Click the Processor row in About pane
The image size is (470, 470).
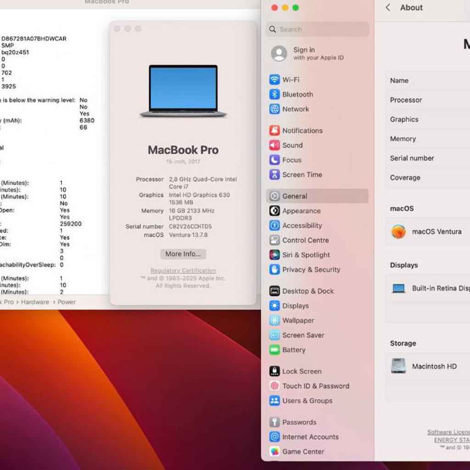pyautogui.click(x=427, y=100)
